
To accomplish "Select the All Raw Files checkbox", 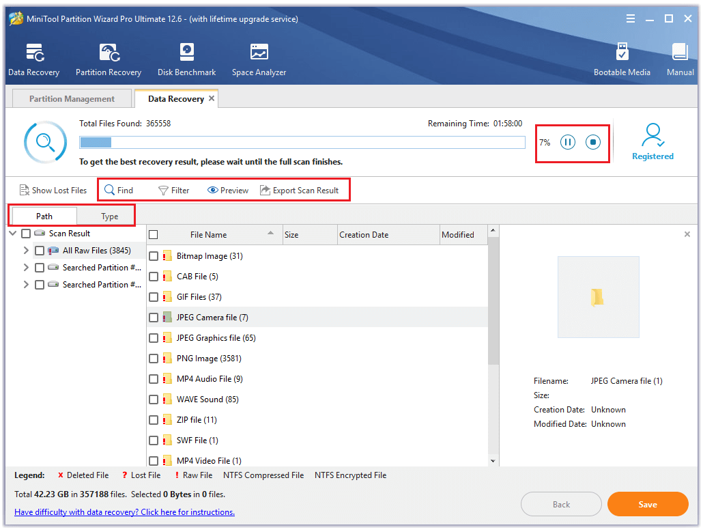I will [40, 251].
